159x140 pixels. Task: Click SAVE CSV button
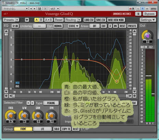coord(101,20)
